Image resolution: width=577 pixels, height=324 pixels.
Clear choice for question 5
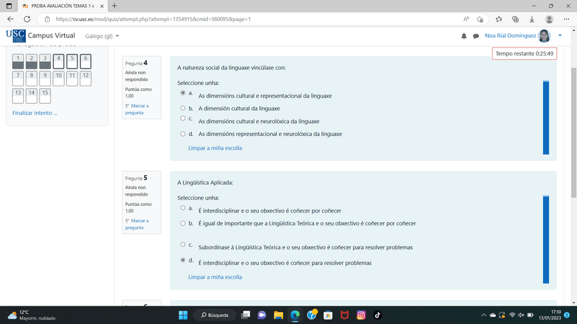coord(215,277)
